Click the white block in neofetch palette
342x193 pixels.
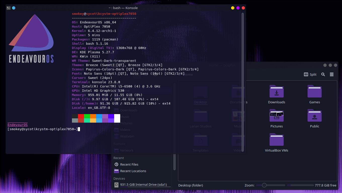click(x=117, y=118)
